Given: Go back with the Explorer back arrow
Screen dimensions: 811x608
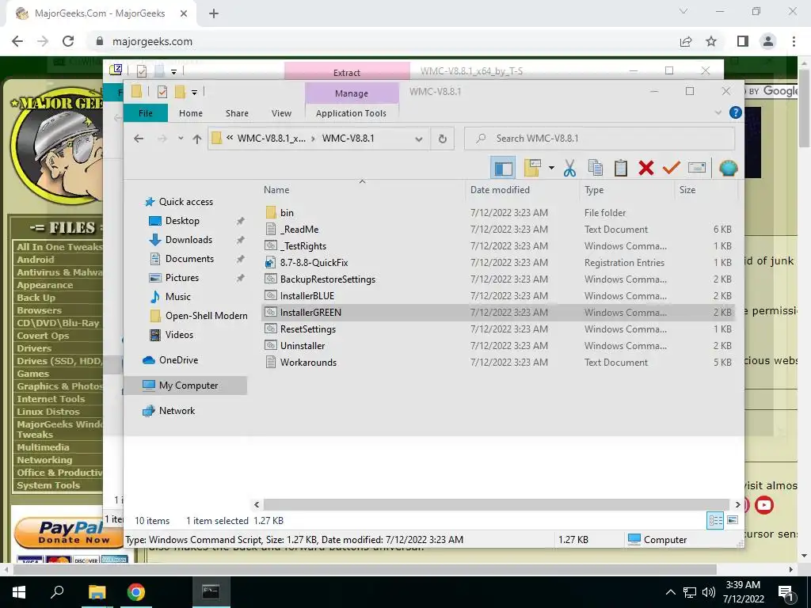Looking at the screenshot, I should (x=139, y=139).
